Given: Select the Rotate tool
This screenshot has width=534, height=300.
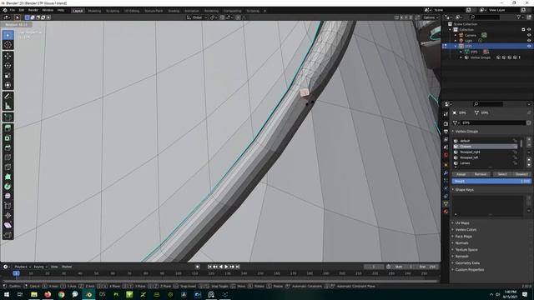Looking at the screenshot, I should [x=8, y=66].
